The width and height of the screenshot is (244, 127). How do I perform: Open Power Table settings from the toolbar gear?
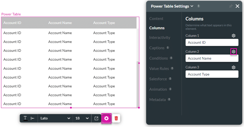coord(106,118)
